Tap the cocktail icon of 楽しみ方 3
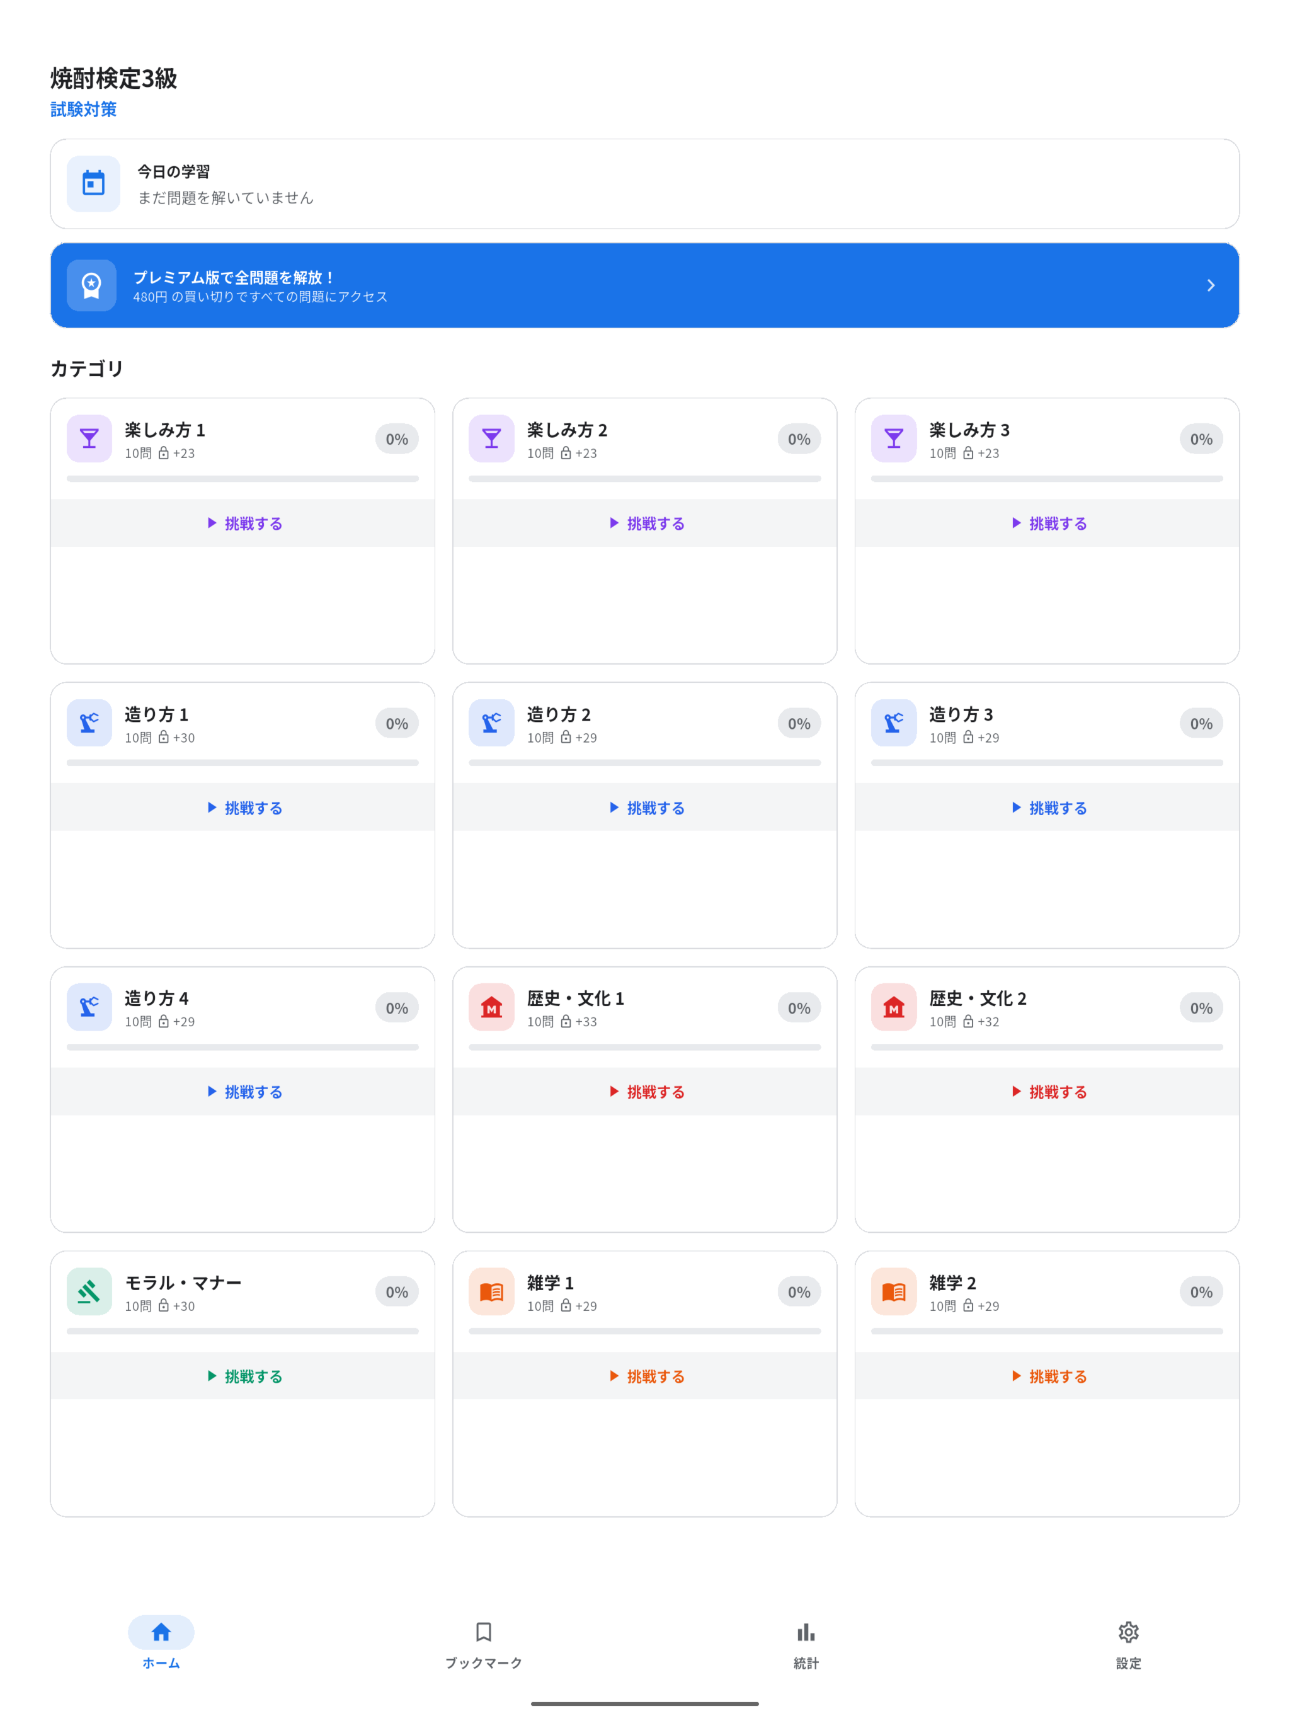This screenshot has height=1721, width=1290. pyautogui.click(x=894, y=439)
